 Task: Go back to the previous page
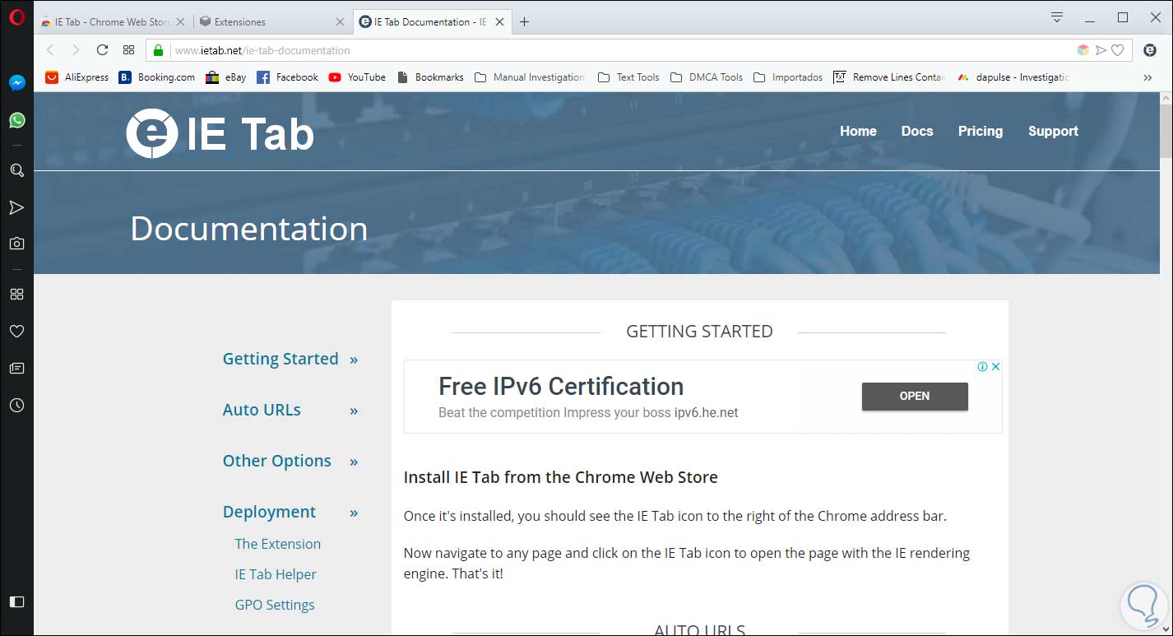(x=50, y=50)
